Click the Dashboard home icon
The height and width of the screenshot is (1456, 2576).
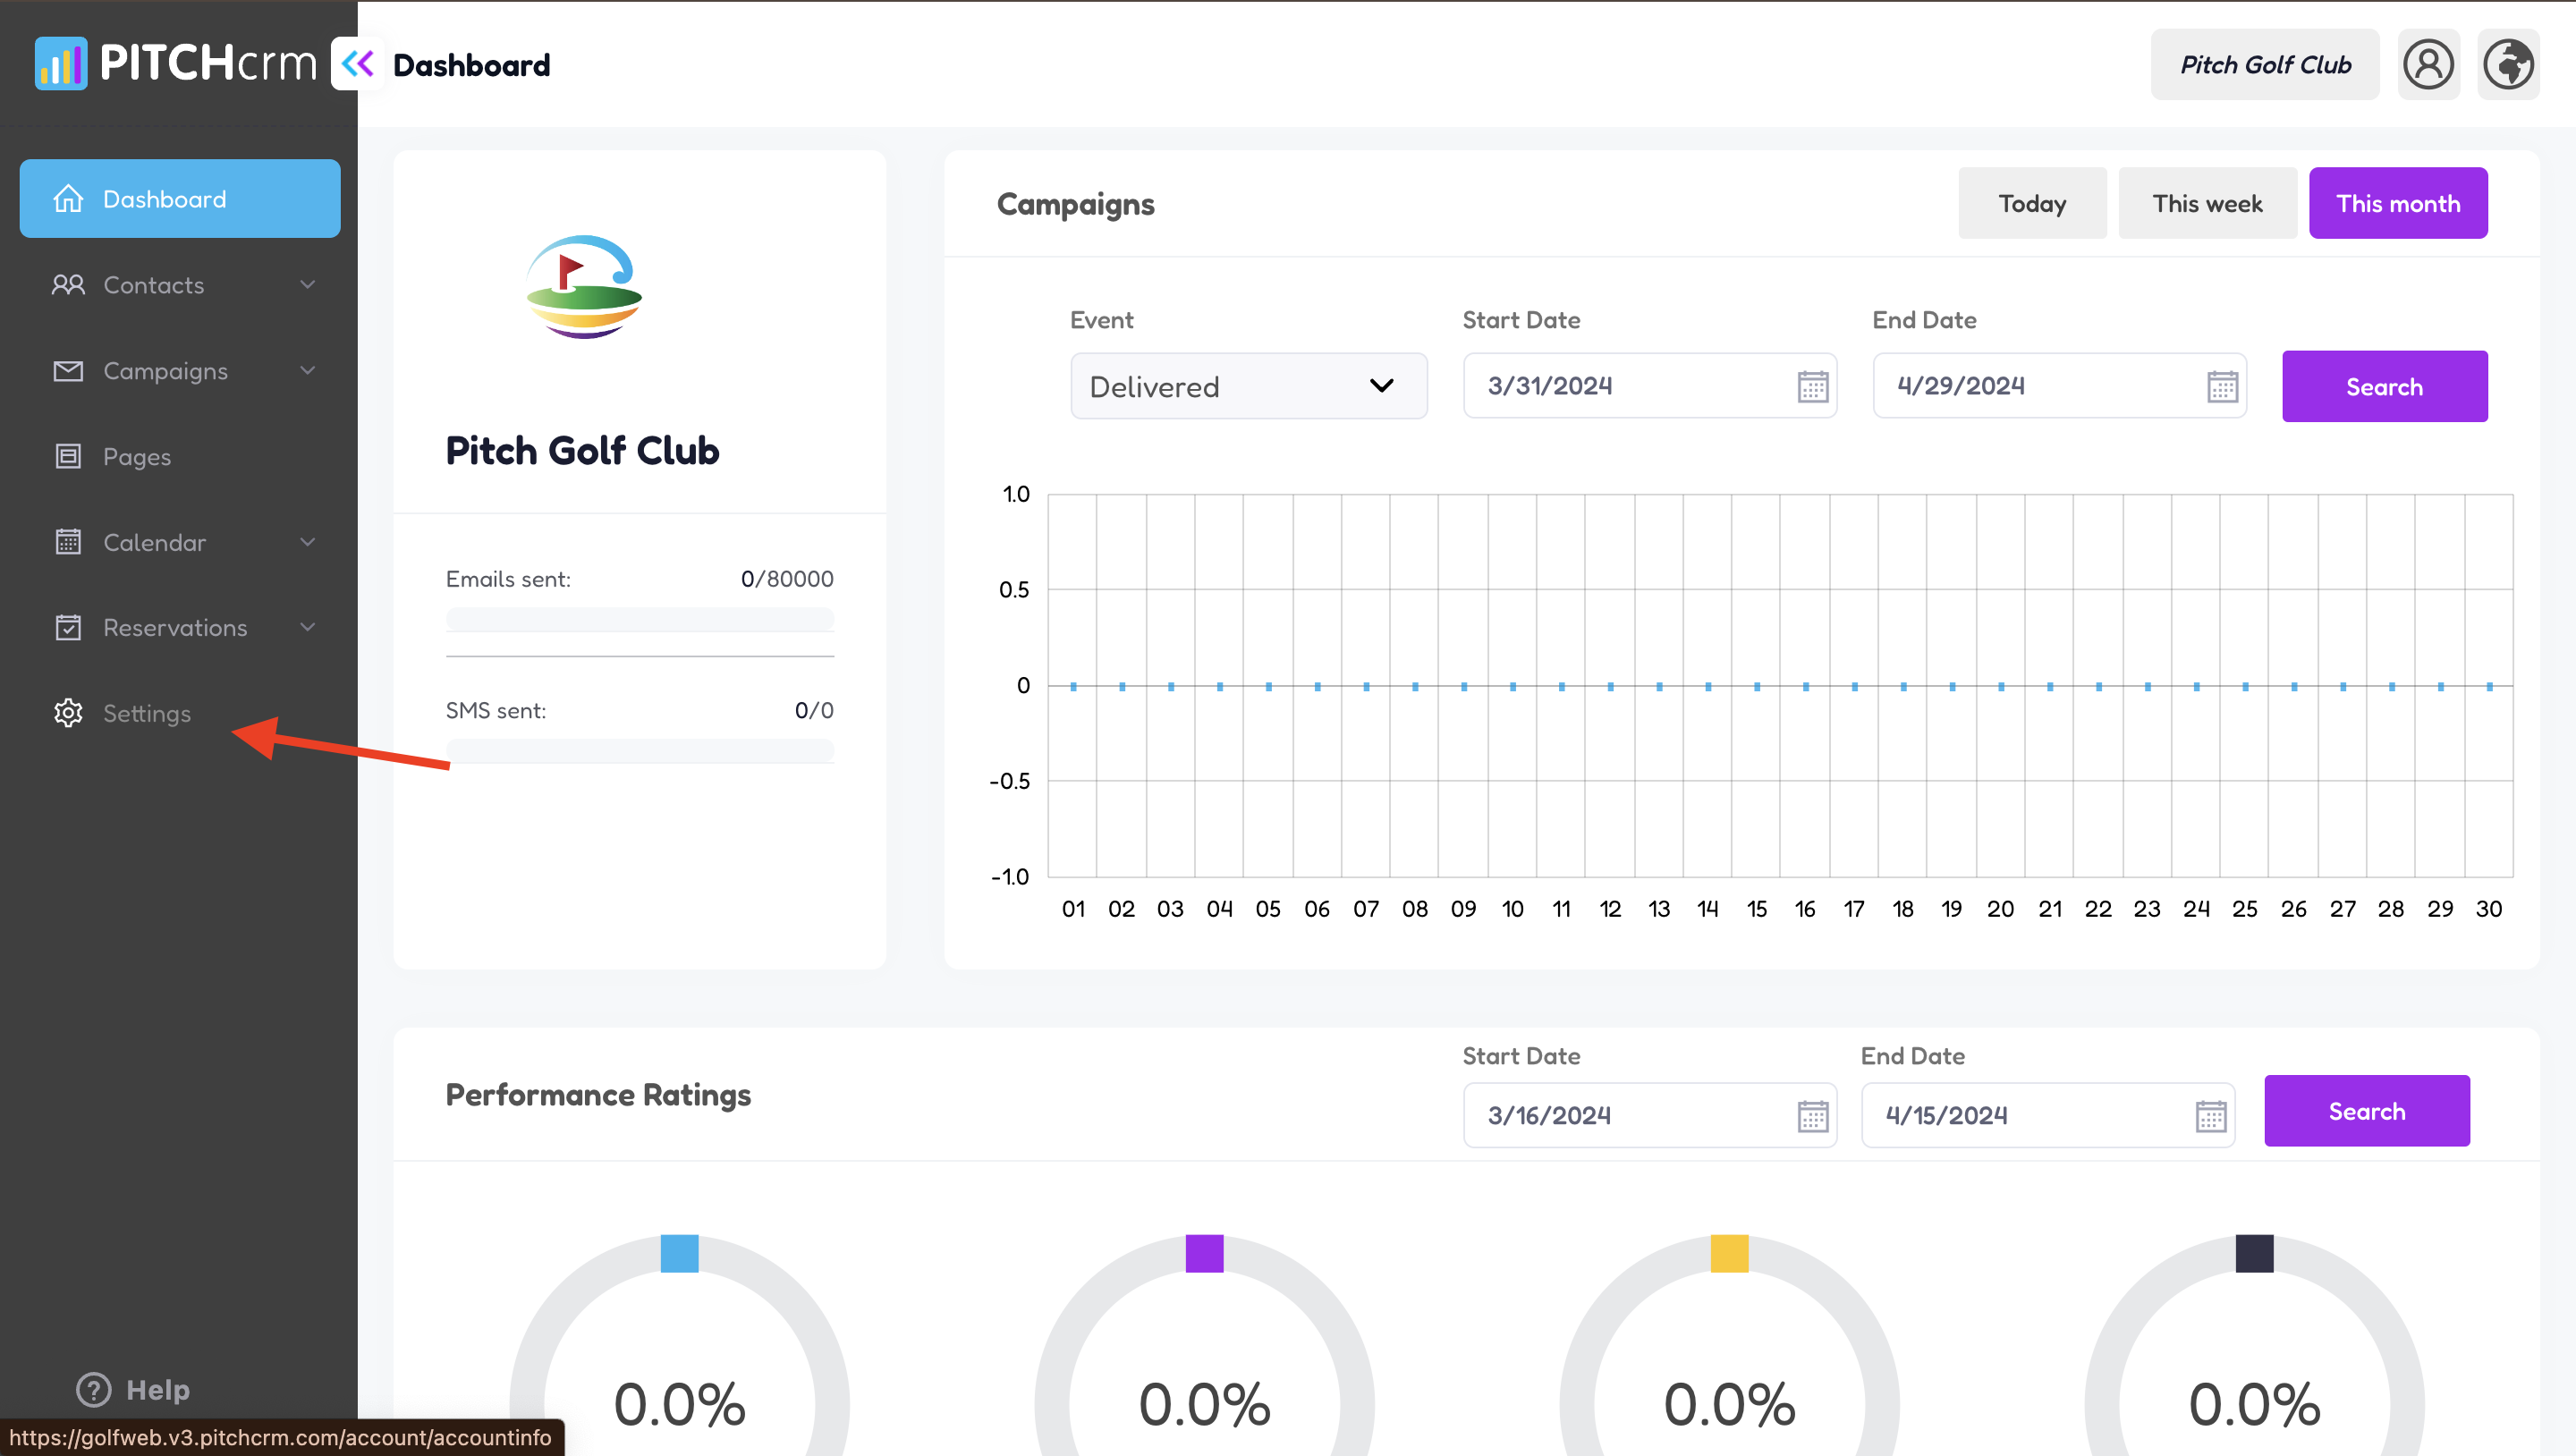click(68, 199)
